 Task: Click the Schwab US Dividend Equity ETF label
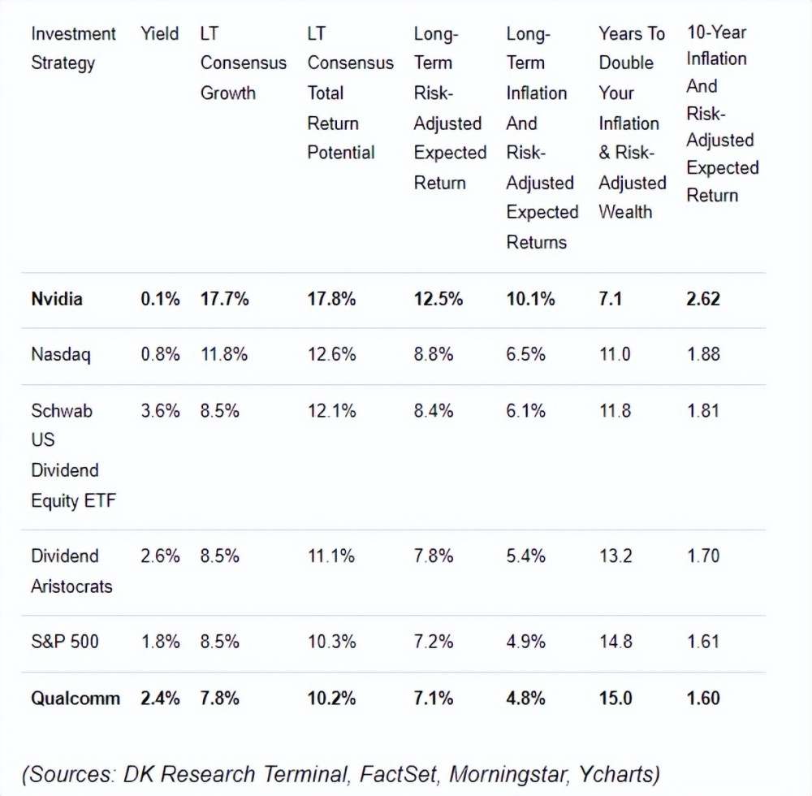[x=73, y=456]
